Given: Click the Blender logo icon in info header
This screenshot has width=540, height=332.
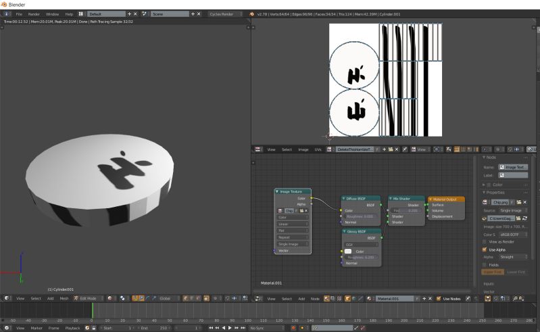Looking at the screenshot, I should pyautogui.click(x=251, y=14).
